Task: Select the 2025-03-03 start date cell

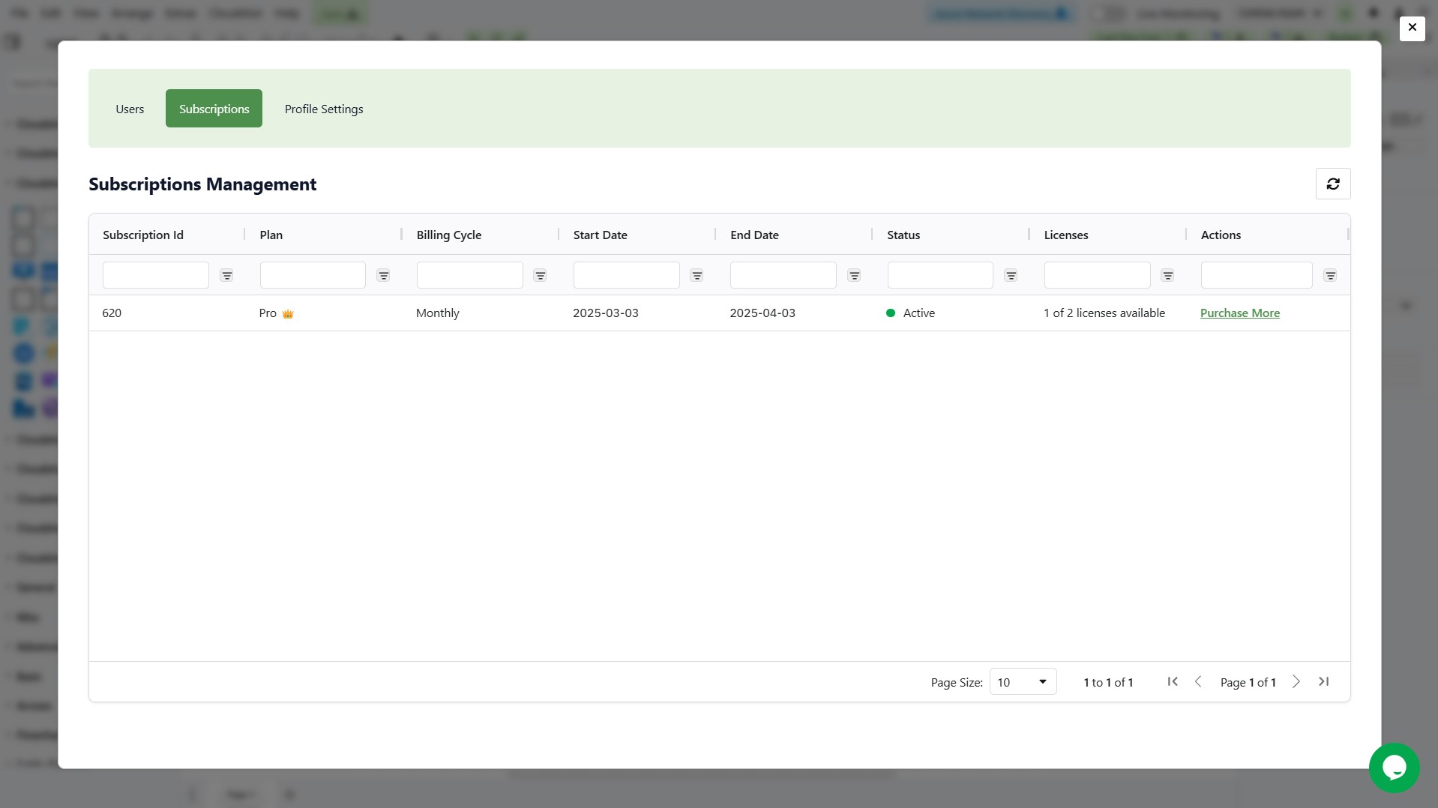Action: click(x=638, y=313)
